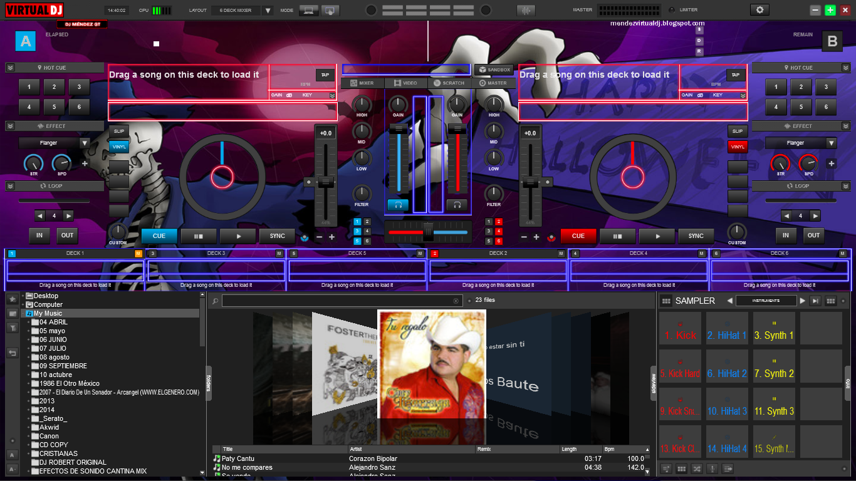Assign deck 2 with red number 2 button
The height and width of the screenshot is (481, 856).
(499, 222)
